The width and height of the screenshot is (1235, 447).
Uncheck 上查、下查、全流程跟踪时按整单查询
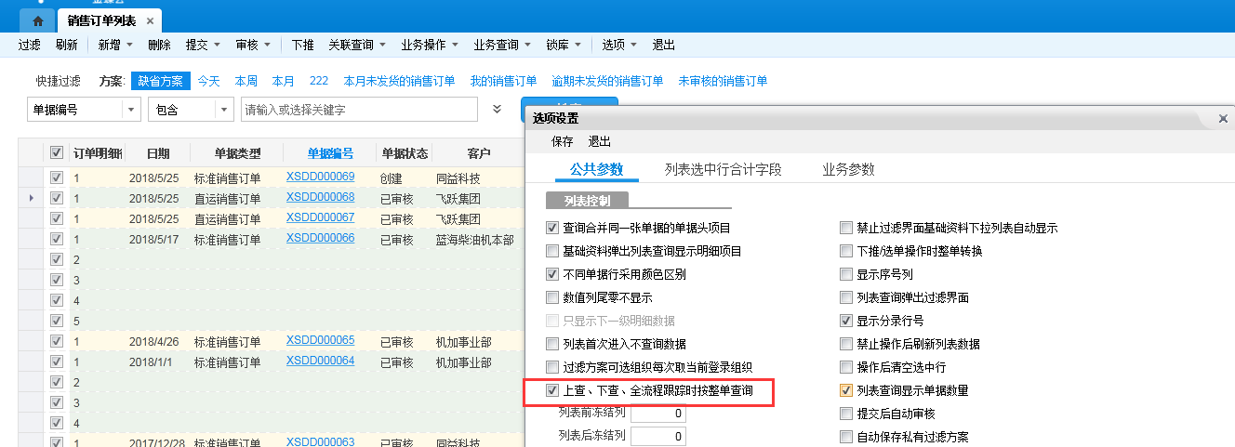click(x=552, y=391)
